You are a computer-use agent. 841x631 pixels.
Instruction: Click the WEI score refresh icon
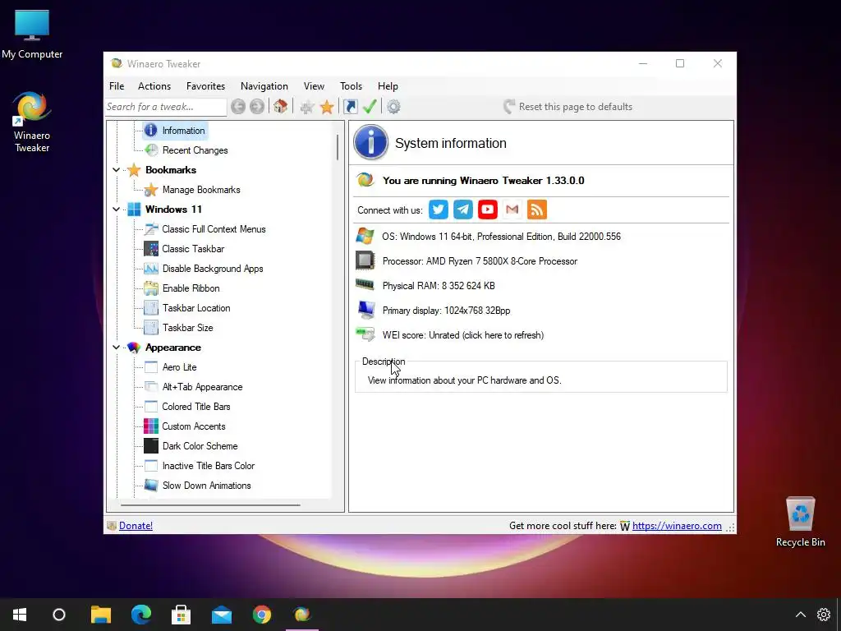coord(365,335)
